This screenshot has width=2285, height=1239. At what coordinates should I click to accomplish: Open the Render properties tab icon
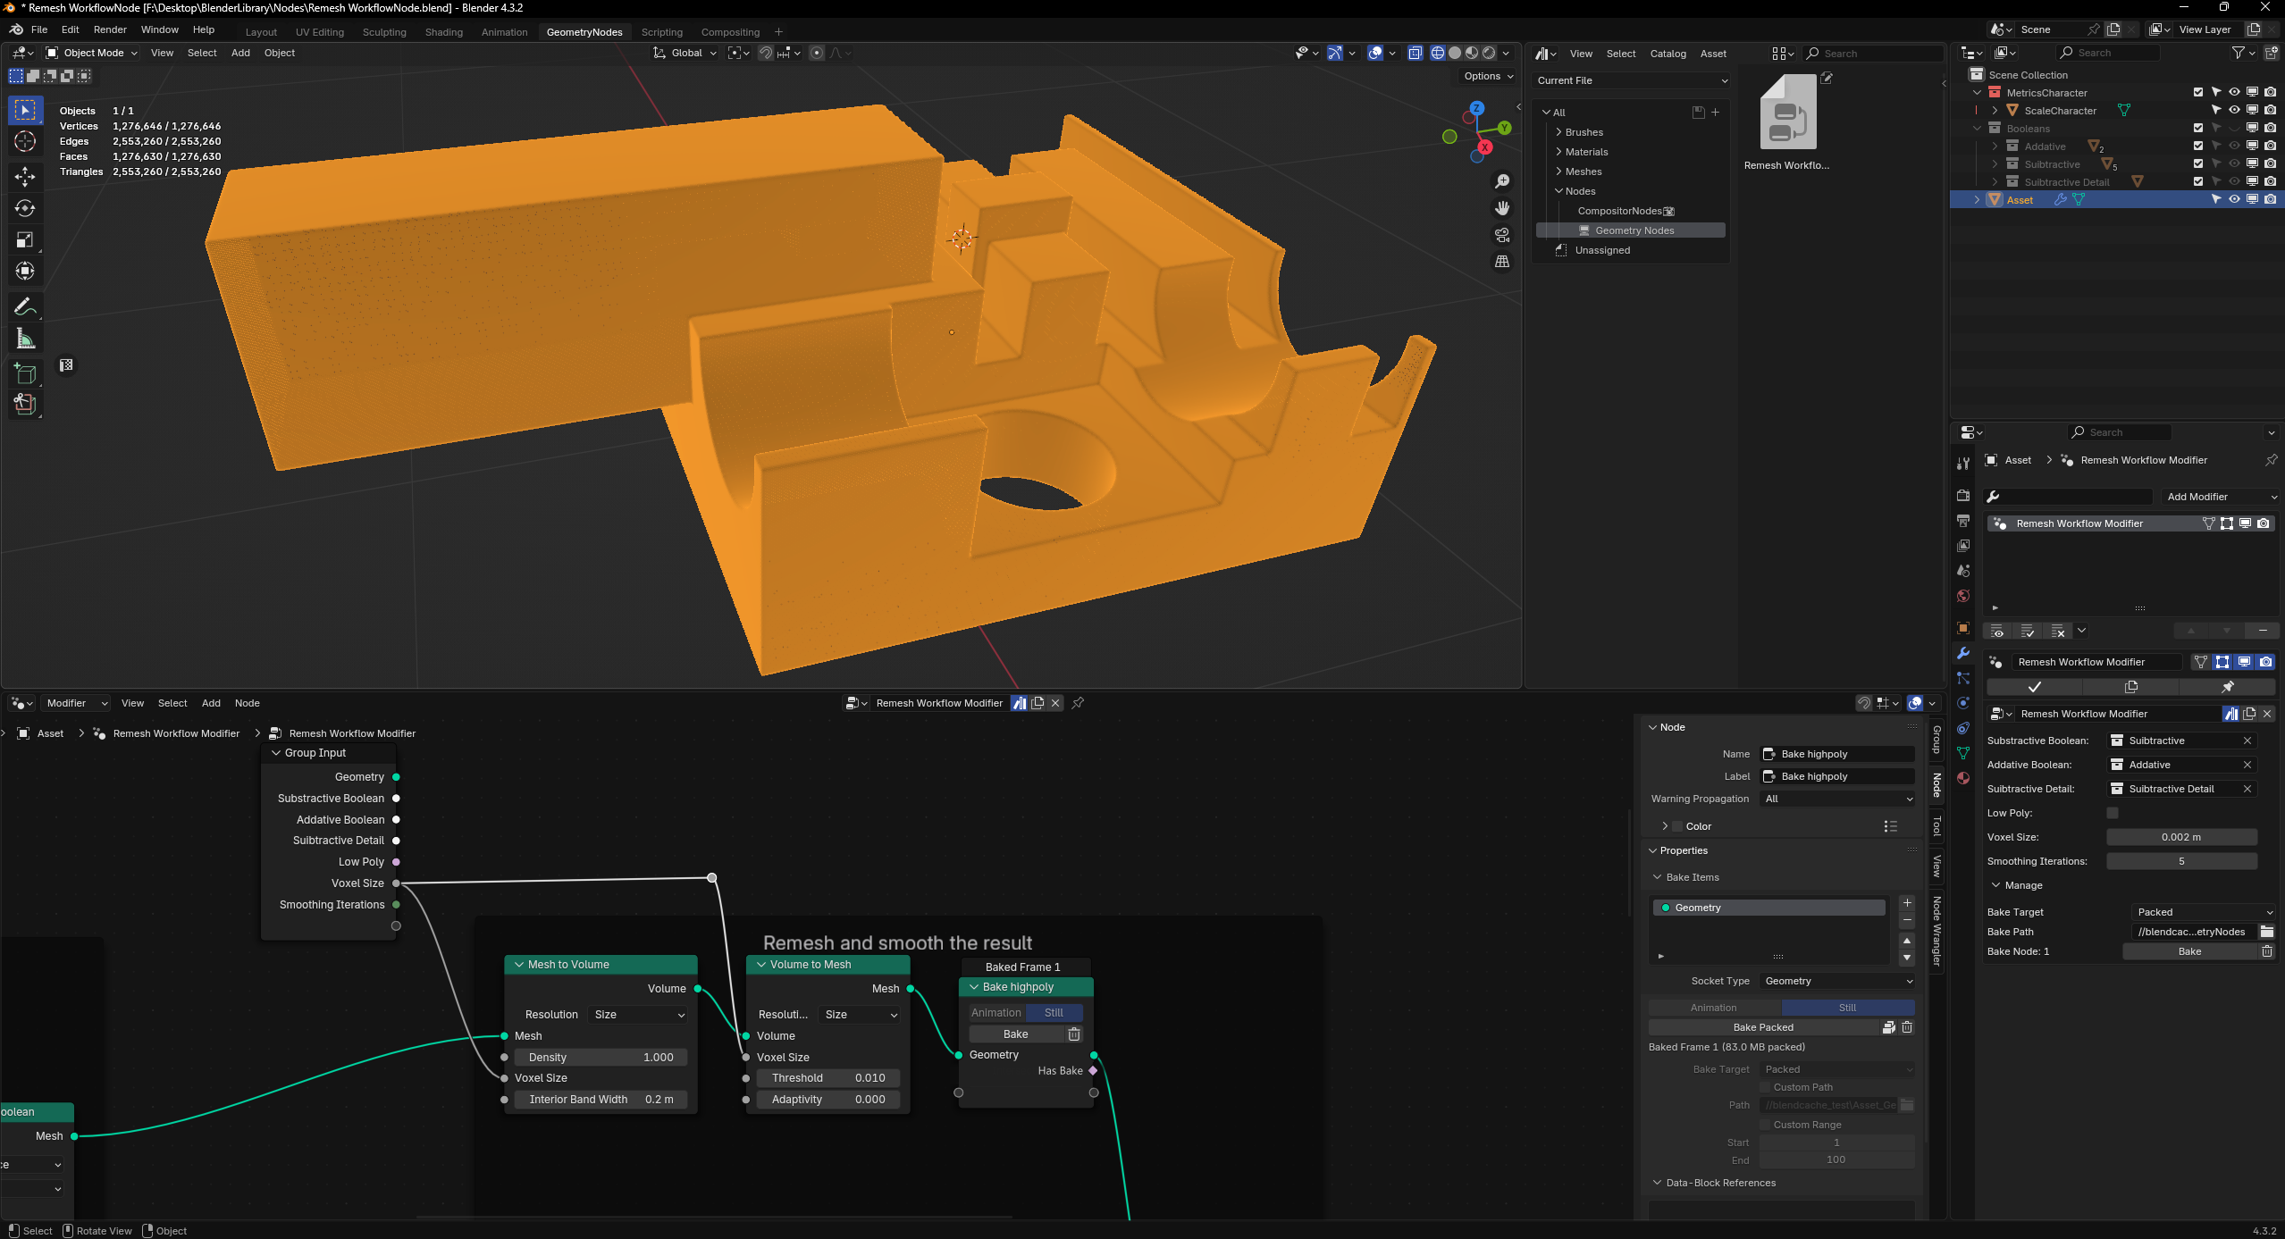(x=1962, y=496)
